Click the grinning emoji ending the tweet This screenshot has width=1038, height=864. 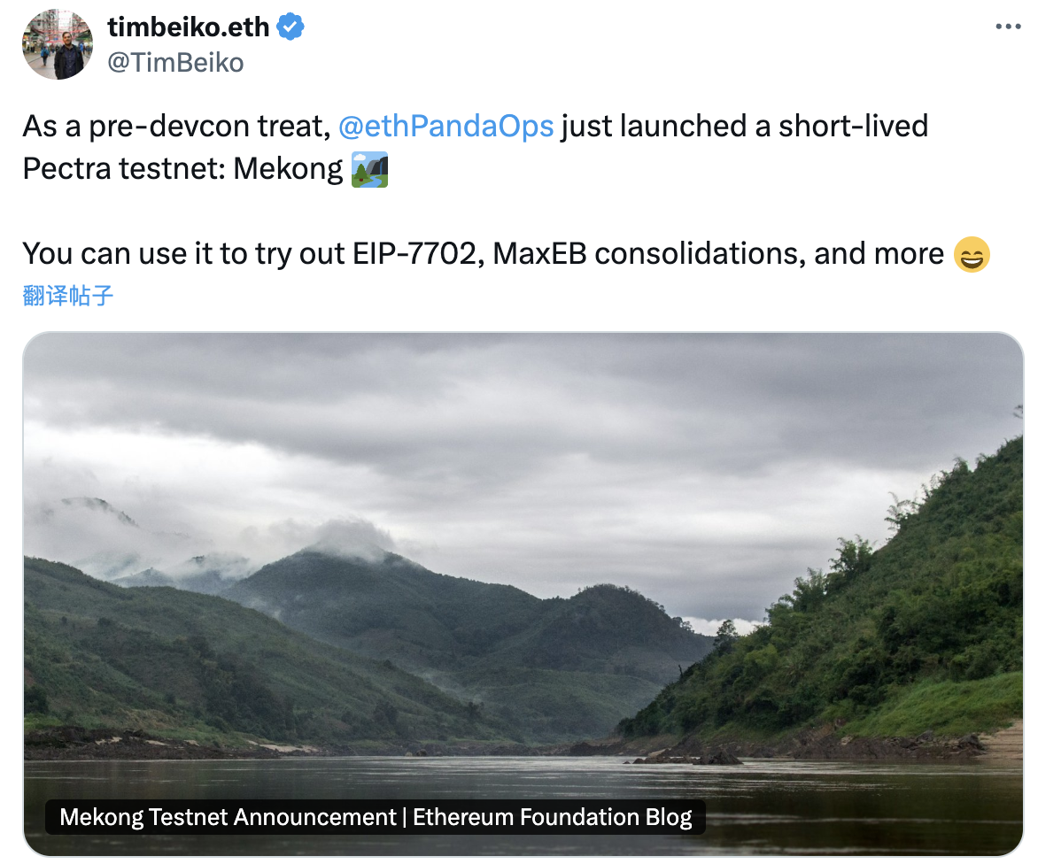click(972, 255)
